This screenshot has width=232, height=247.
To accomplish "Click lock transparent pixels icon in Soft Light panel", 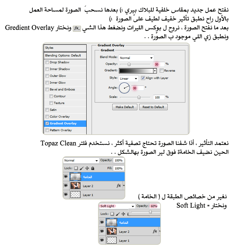I will click(x=112, y=214).
